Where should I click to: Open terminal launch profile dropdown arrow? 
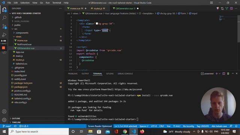point(219,73)
